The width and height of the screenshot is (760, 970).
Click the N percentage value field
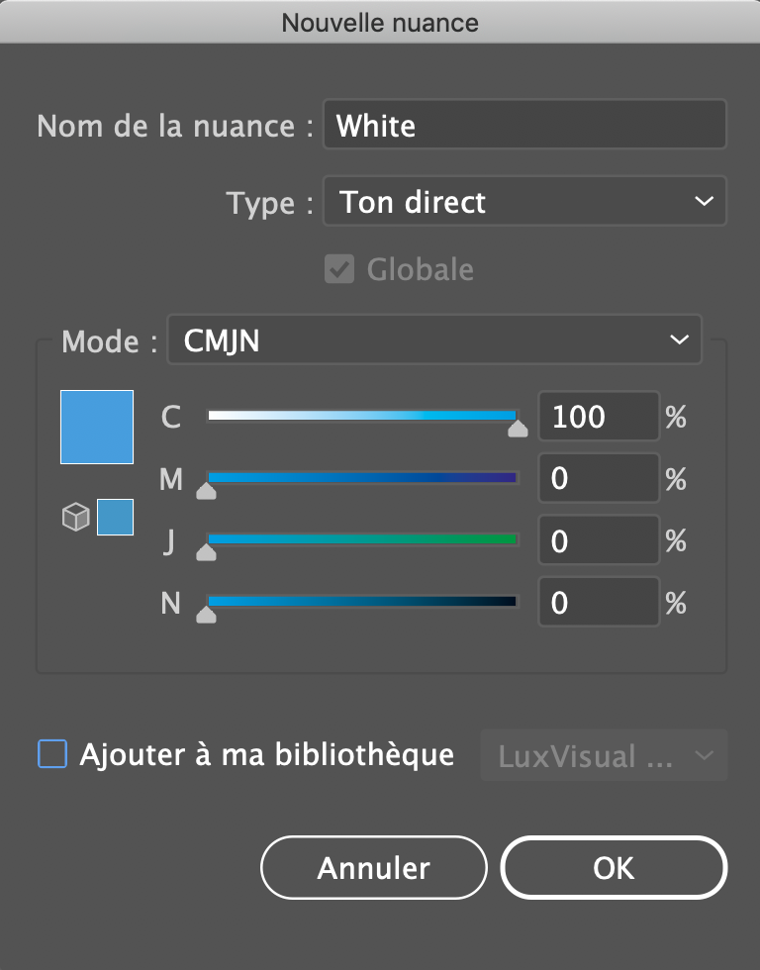pos(598,603)
